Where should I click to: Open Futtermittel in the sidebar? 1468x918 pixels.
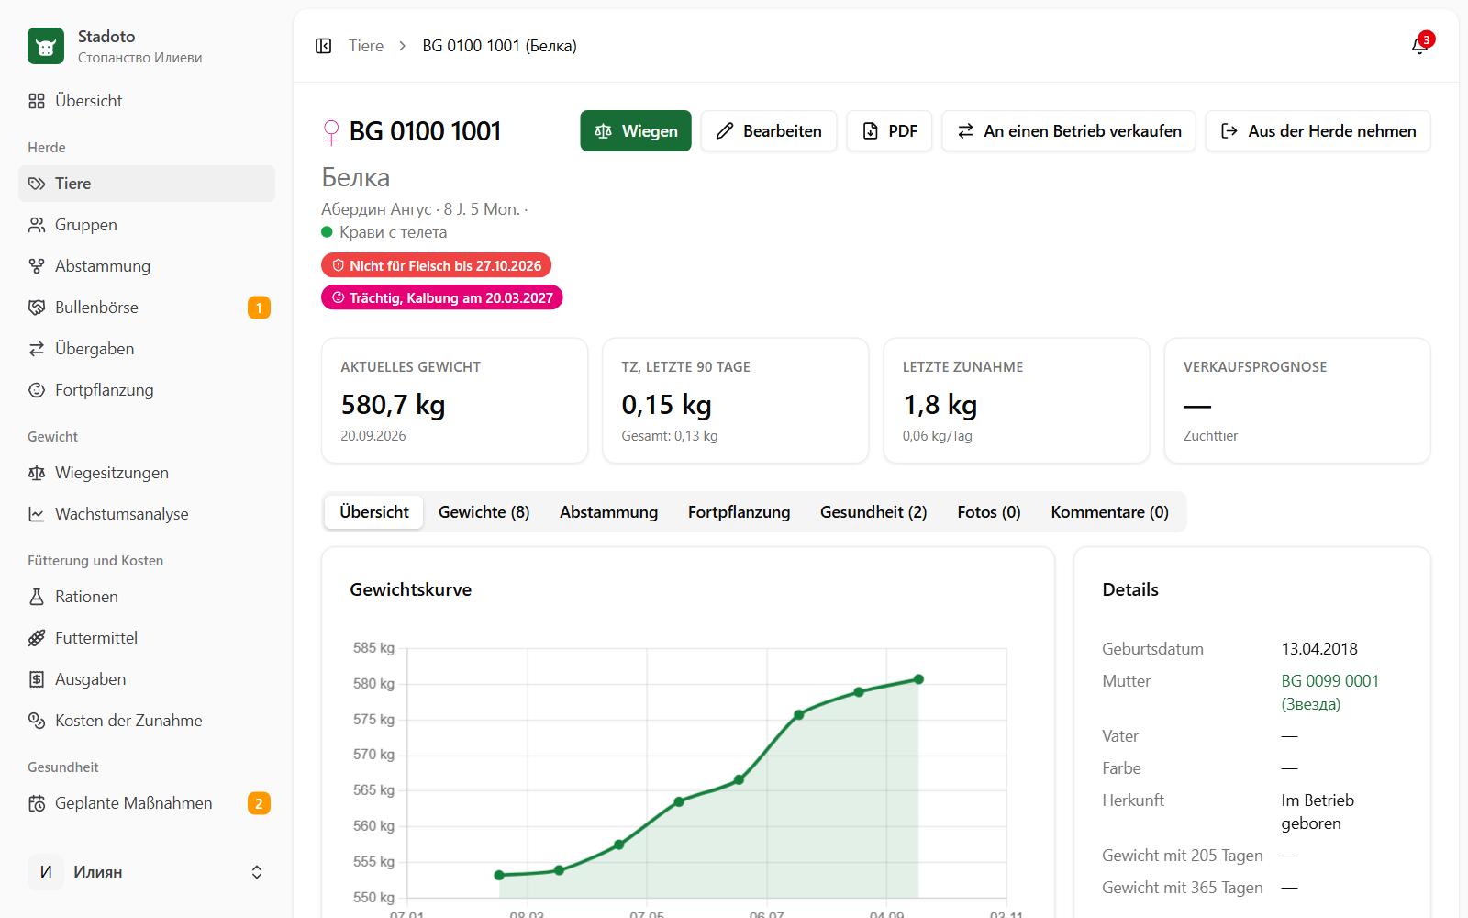tap(147, 638)
